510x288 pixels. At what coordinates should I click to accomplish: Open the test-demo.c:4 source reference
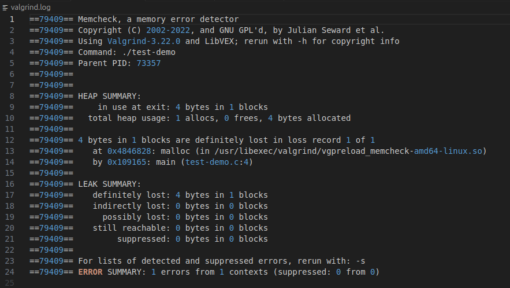coord(219,162)
